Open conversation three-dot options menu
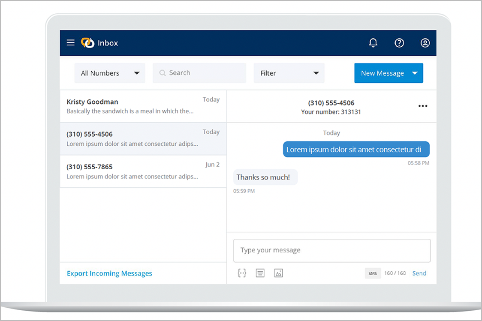The width and height of the screenshot is (482, 321). (x=423, y=106)
